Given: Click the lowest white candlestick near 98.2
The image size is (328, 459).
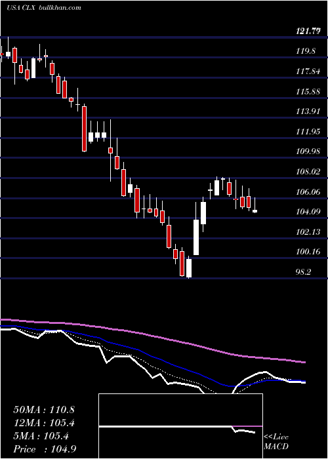Looking at the screenshot, I should pyautogui.click(x=189, y=268).
